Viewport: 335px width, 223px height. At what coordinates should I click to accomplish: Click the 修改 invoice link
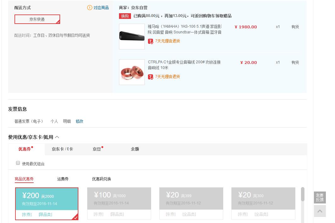pyautogui.click(x=79, y=121)
